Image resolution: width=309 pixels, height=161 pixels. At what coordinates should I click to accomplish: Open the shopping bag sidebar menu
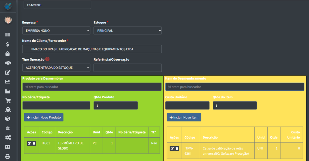8,54
